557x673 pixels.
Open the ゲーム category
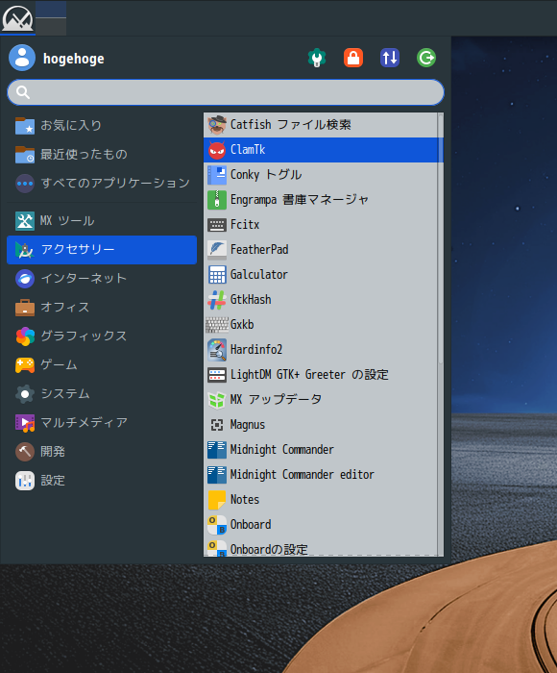click(102, 364)
